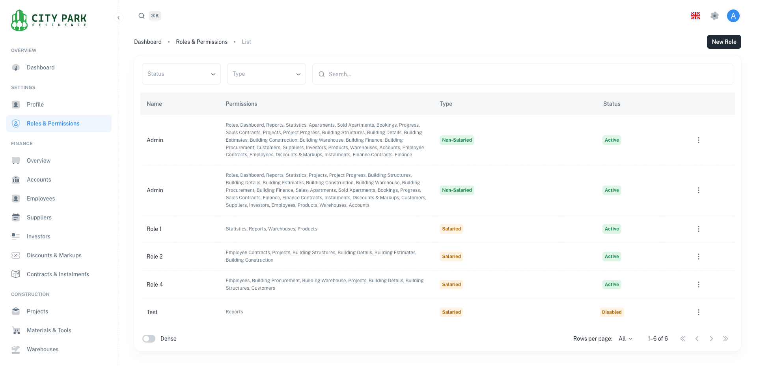This screenshot has height=386, width=757.
Task: Click the search magnifier icon in top bar
Action: pos(142,16)
